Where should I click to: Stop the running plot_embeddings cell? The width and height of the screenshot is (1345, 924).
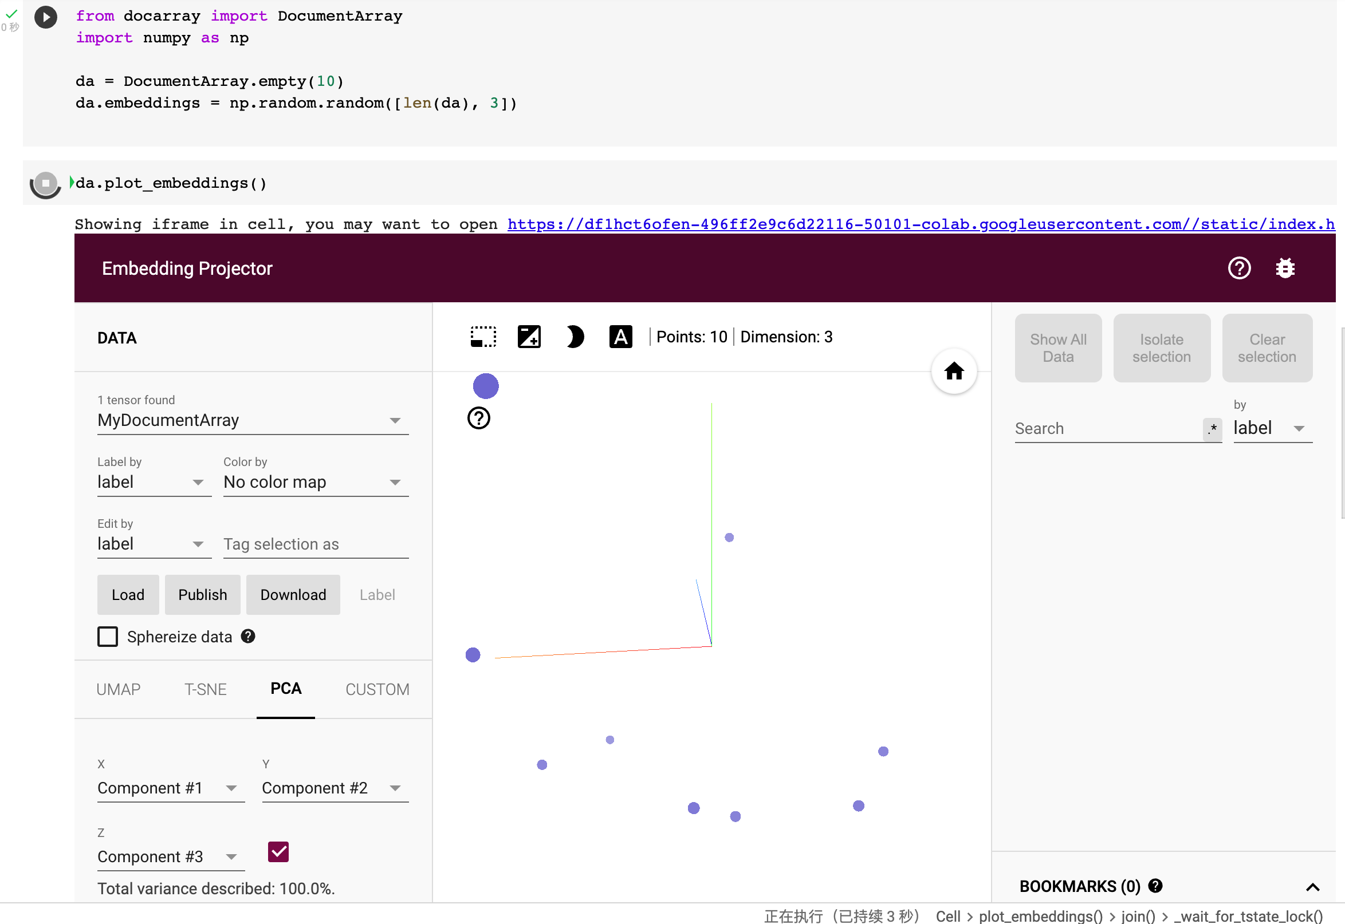pyautogui.click(x=46, y=184)
